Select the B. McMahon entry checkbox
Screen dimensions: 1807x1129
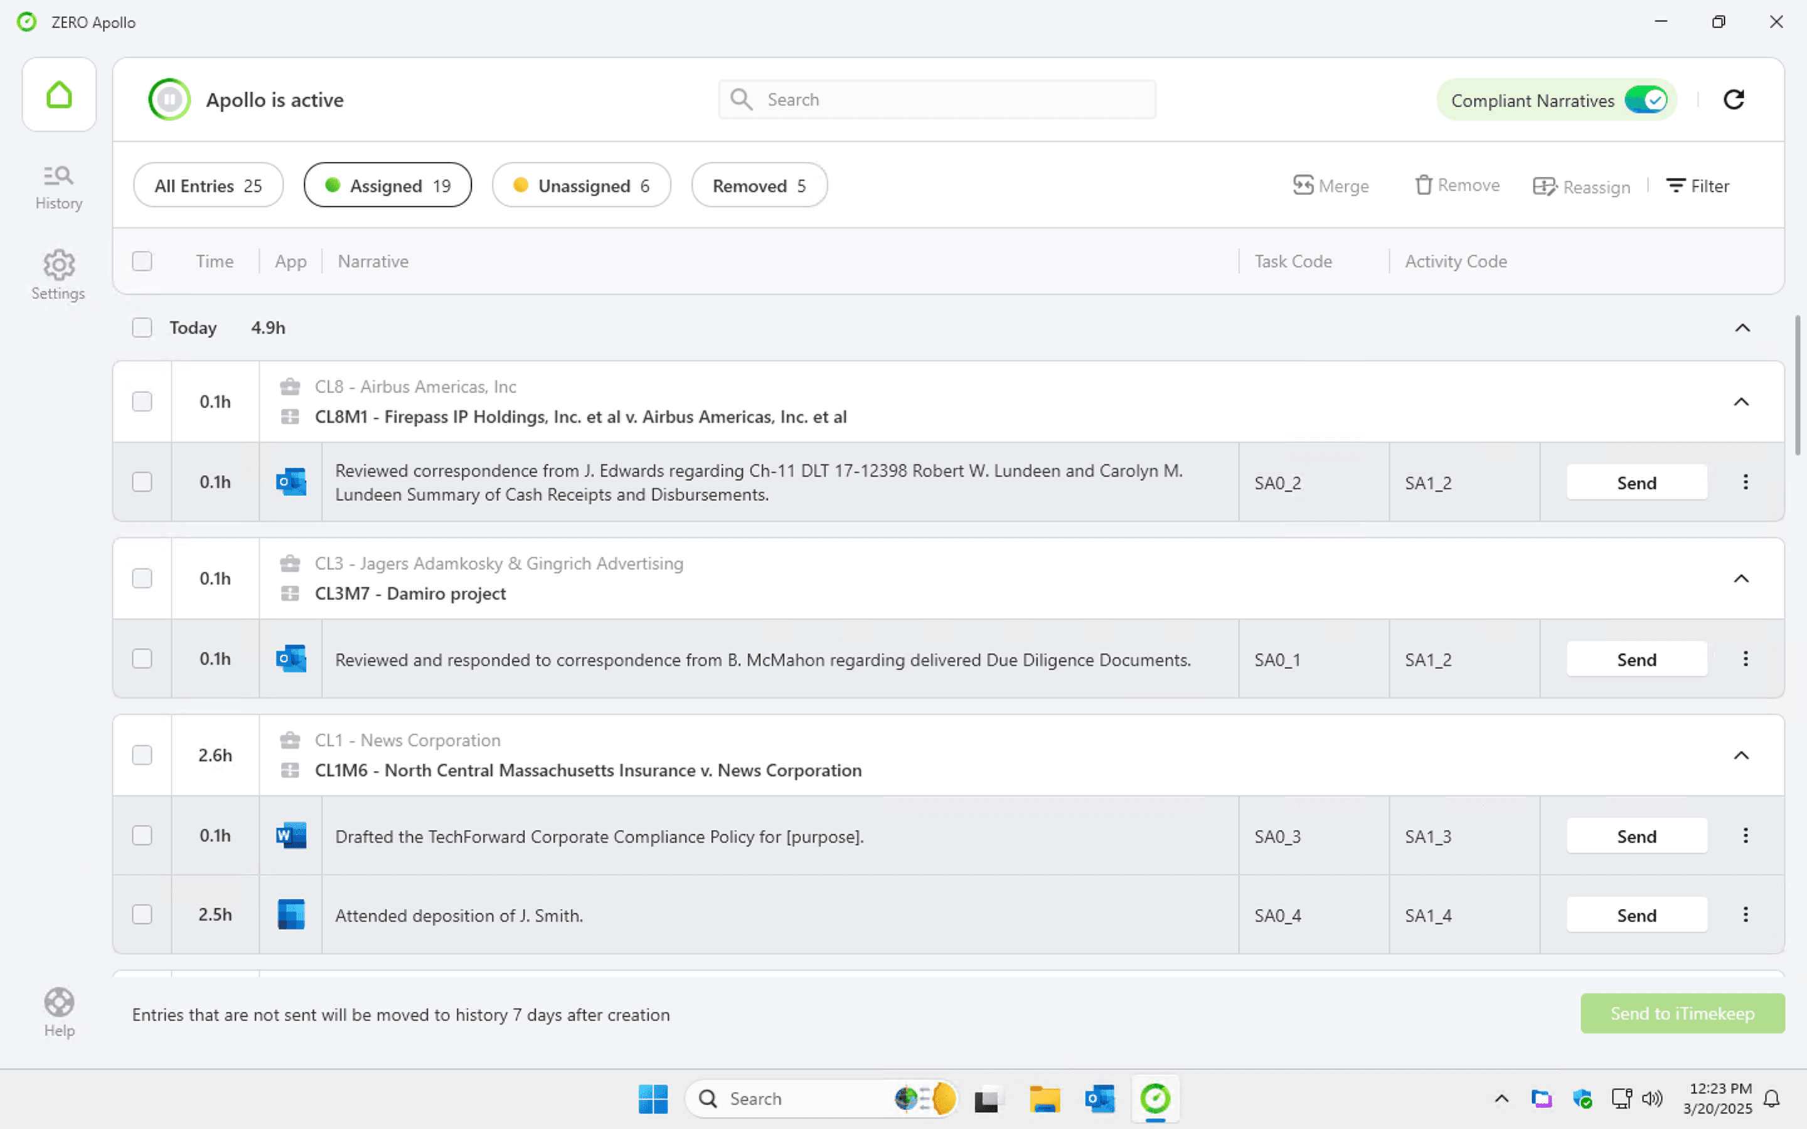pyautogui.click(x=142, y=659)
